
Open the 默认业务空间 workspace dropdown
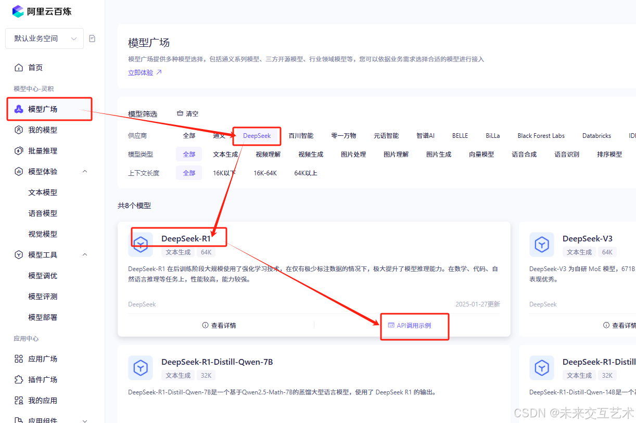point(44,39)
